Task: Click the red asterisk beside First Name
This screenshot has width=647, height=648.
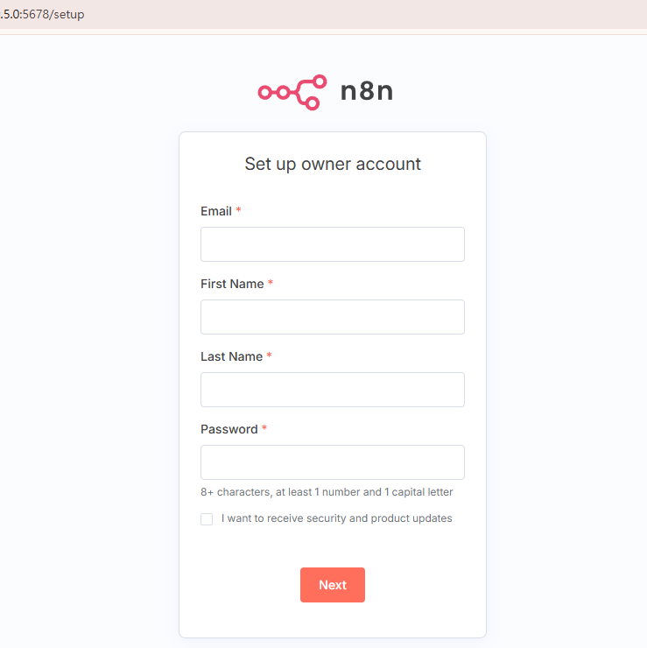Action: pos(271,283)
